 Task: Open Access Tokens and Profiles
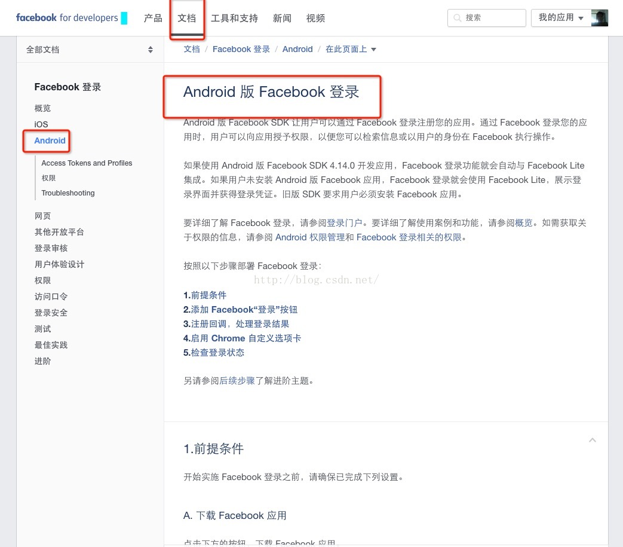coord(87,163)
